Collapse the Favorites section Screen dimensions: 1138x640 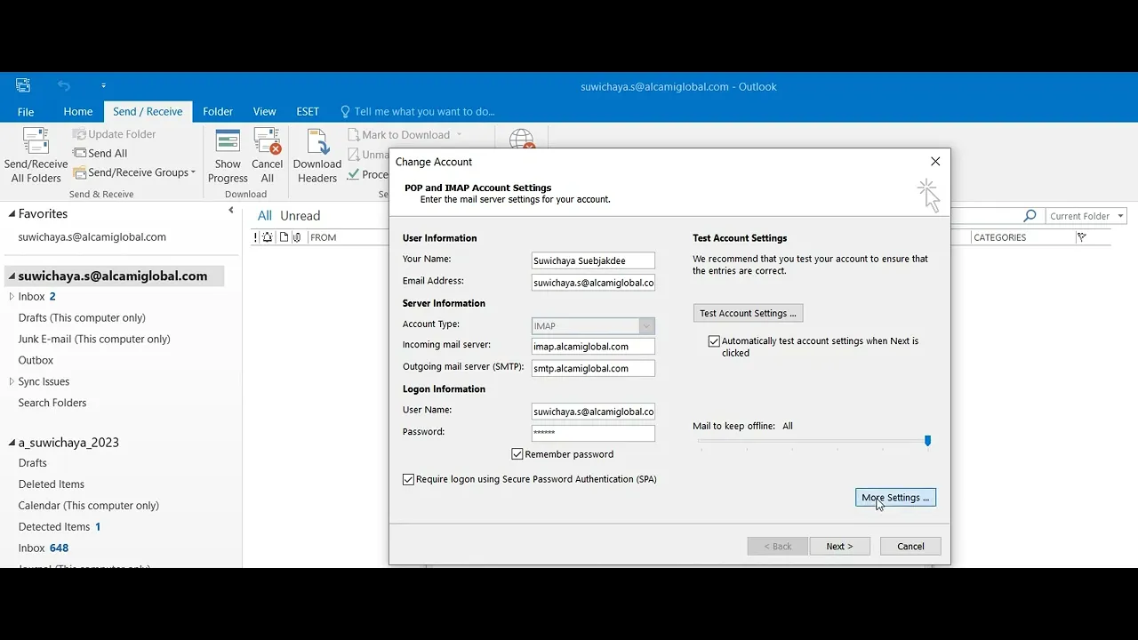tap(12, 214)
